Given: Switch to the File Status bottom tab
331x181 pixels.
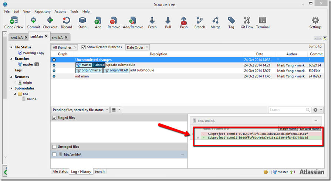Looking at the screenshot, I should [60, 171].
